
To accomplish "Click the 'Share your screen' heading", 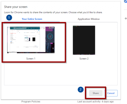I will tap(16, 7).
